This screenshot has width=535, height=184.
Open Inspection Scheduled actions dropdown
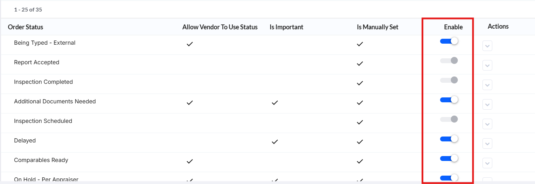click(x=487, y=124)
